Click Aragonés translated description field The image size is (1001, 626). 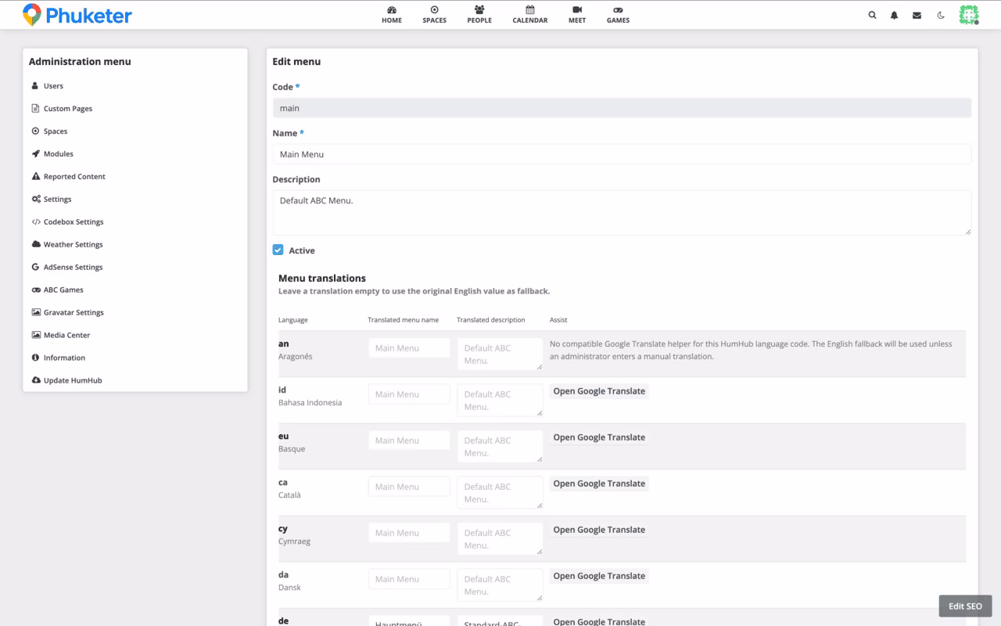click(x=500, y=354)
